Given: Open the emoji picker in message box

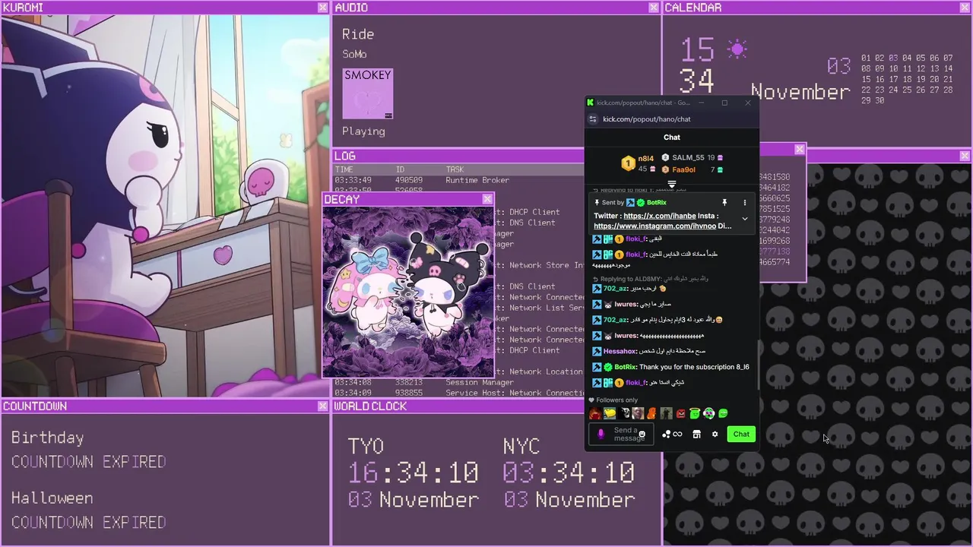Looking at the screenshot, I should coord(642,435).
